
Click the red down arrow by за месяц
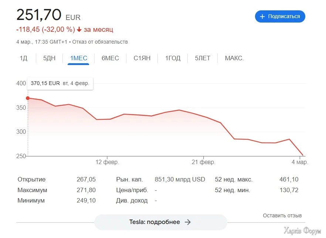tap(79, 29)
